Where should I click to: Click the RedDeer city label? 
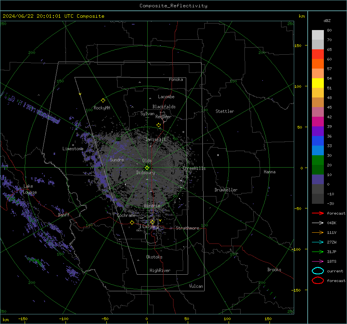pos(163,117)
